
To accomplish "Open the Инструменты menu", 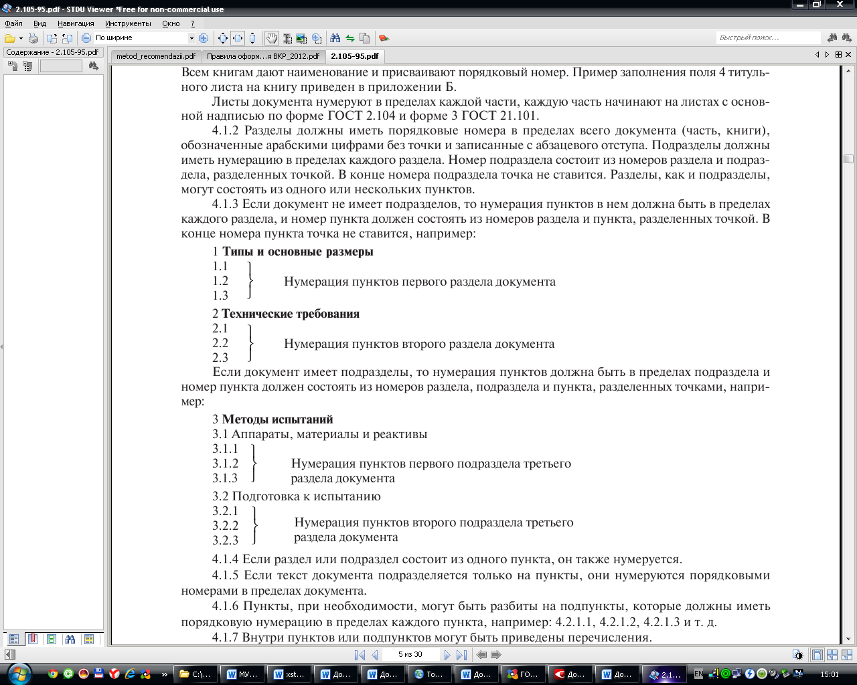I will [x=128, y=23].
